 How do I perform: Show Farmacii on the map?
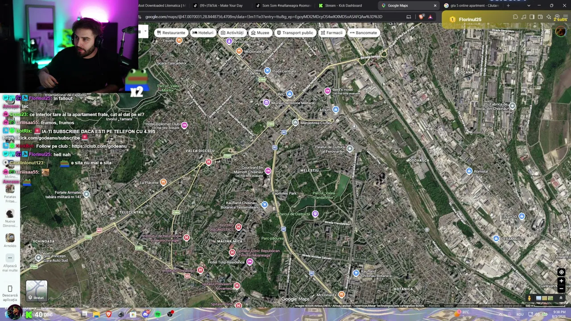point(331,33)
